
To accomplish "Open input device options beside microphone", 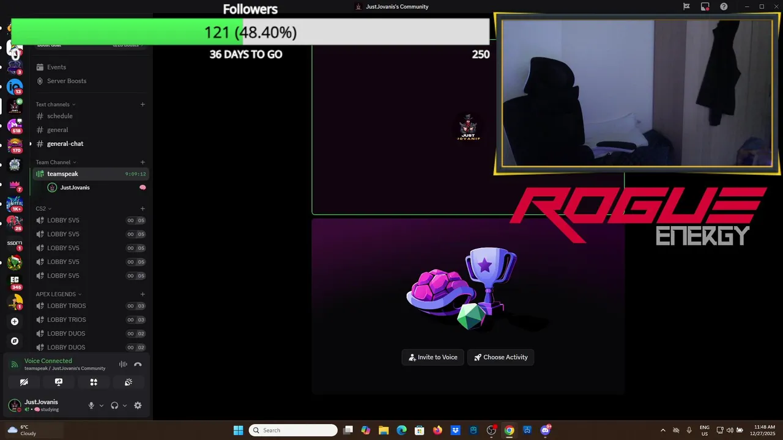I will pyautogui.click(x=102, y=405).
